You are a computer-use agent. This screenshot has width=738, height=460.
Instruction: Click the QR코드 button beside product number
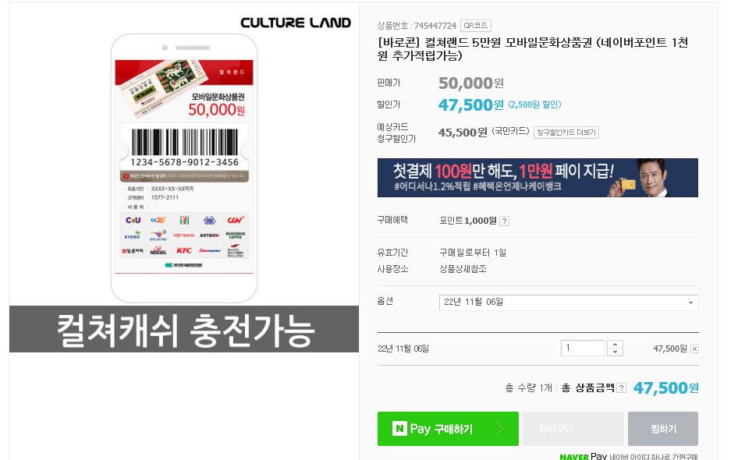click(475, 26)
